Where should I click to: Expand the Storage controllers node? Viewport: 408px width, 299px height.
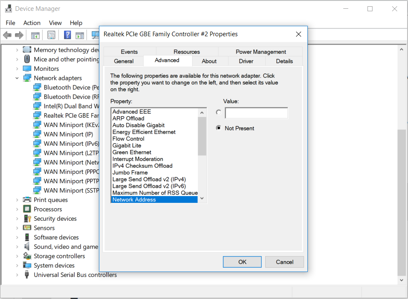coord(17,256)
